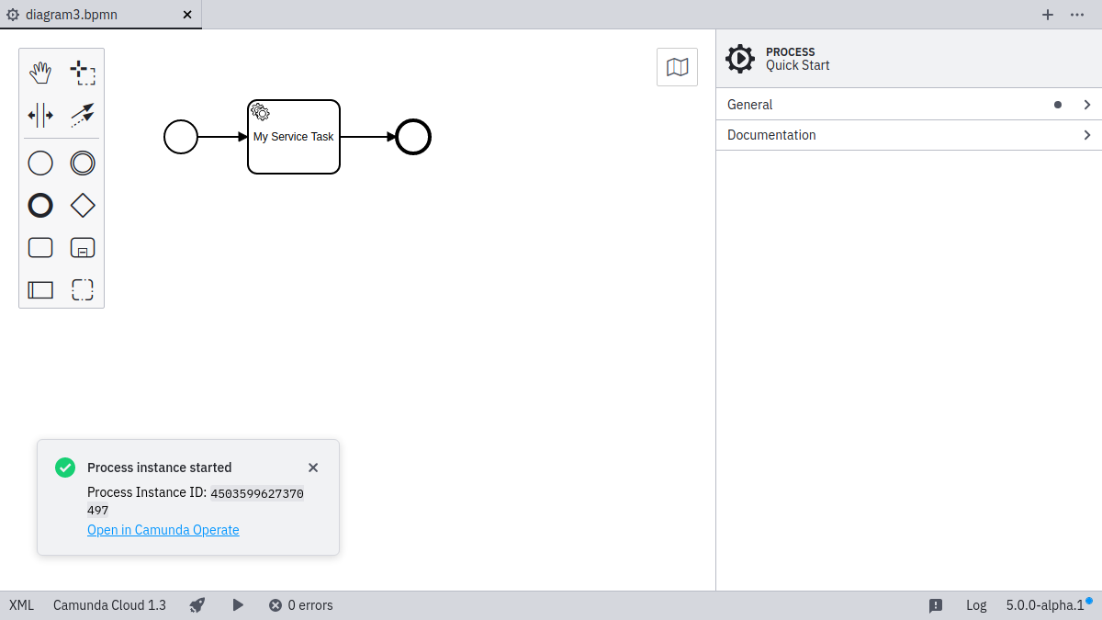This screenshot has width=1102, height=620.
Task: Create a gateway from the palette
Action: click(82, 205)
